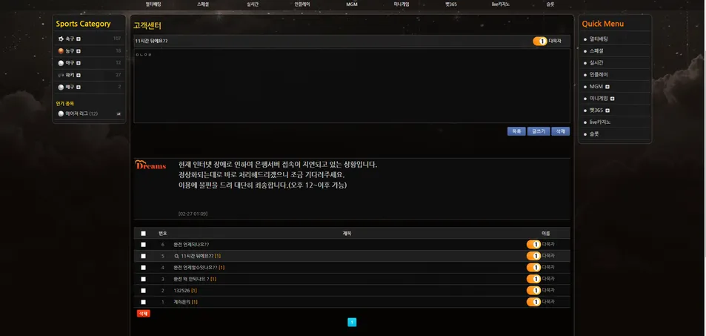706x336 pixels.
Task: Click the level badge on row 계좌문의
Action: point(533,302)
